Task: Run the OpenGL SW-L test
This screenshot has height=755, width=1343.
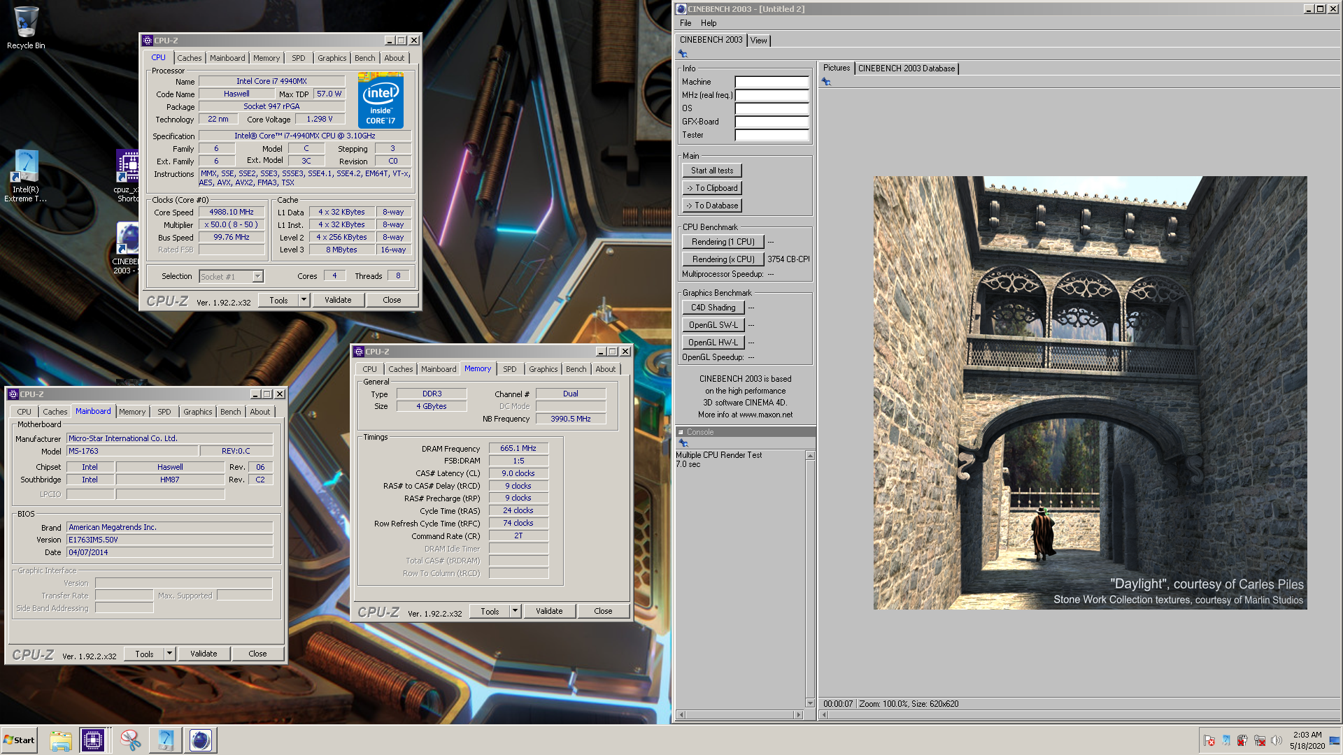Action: (x=713, y=325)
